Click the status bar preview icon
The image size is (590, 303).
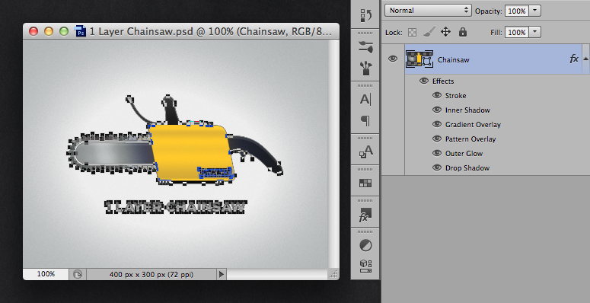click(x=78, y=274)
